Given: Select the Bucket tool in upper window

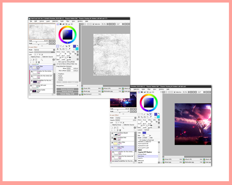Looking at the screenshot, I should (x=59, y=56).
